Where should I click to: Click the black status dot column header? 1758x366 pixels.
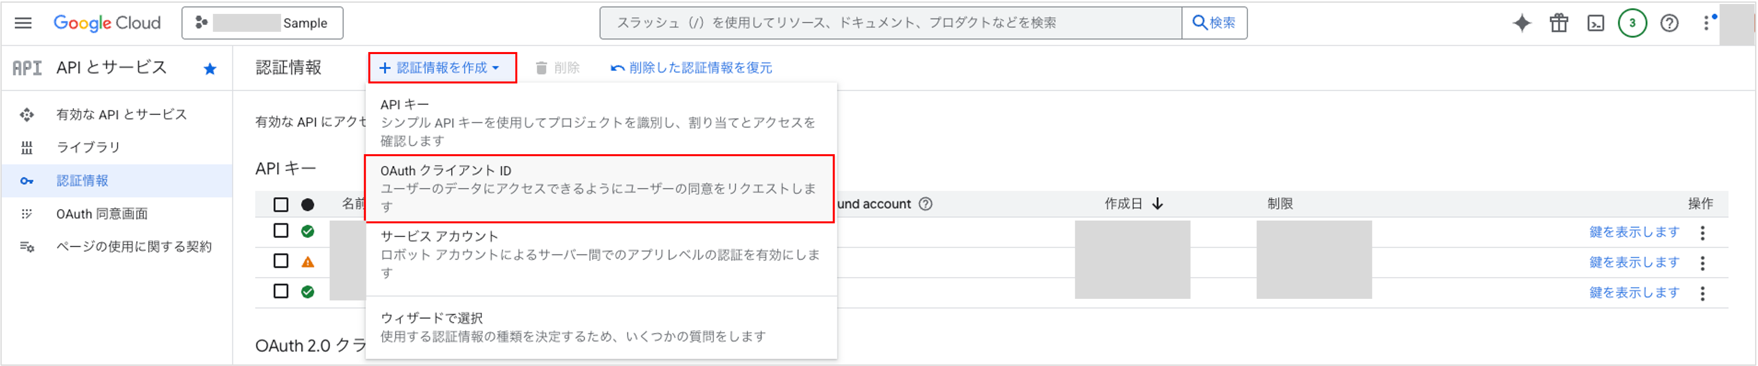[308, 204]
